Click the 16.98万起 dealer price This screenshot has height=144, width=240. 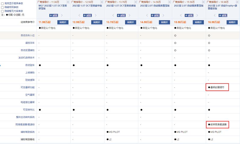pyautogui.click(x=214, y=22)
